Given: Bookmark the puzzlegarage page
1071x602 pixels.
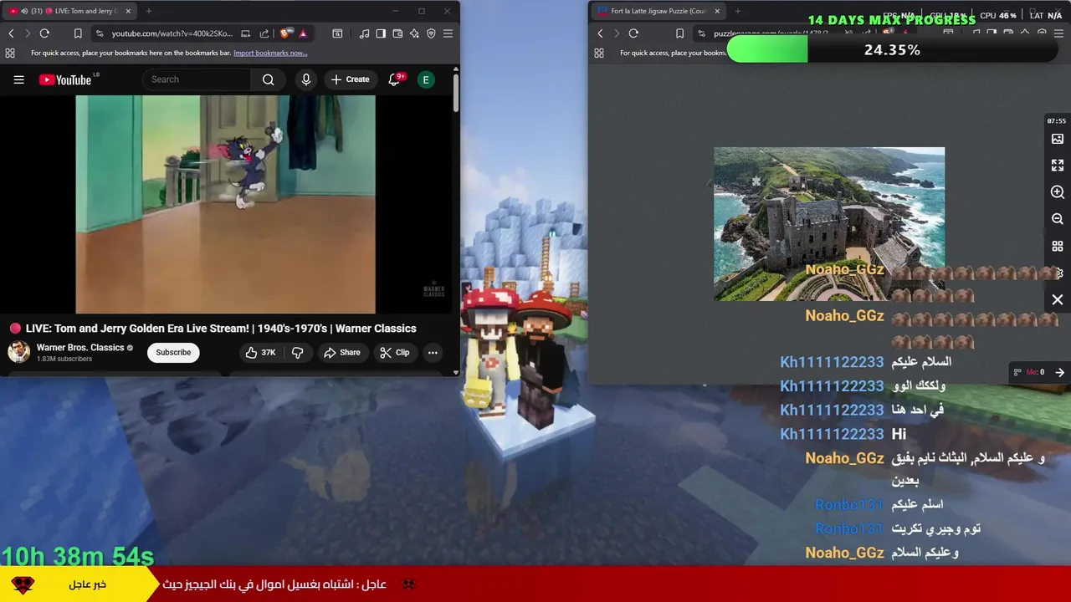Looking at the screenshot, I should point(679,33).
